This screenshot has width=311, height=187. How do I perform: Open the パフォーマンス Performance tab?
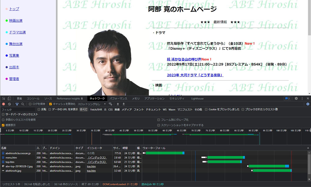pos(118,98)
